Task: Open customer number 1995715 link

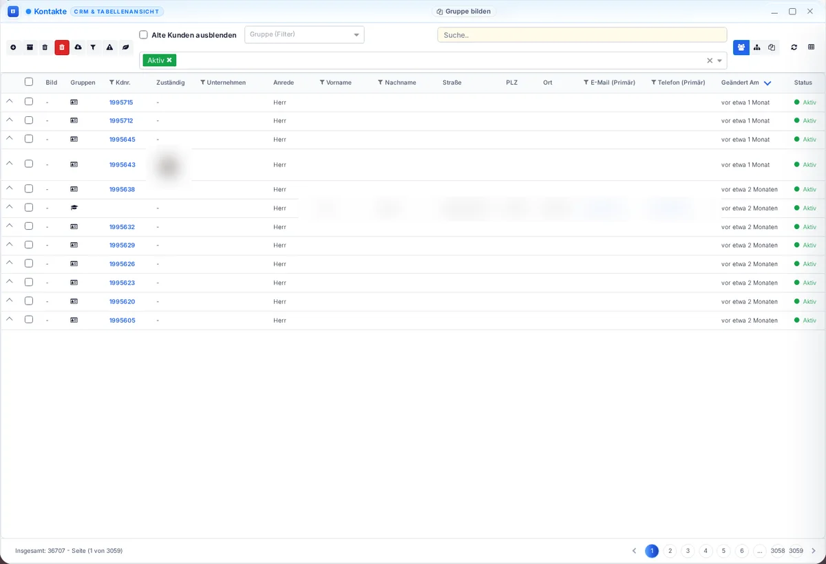Action: coord(121,102)
